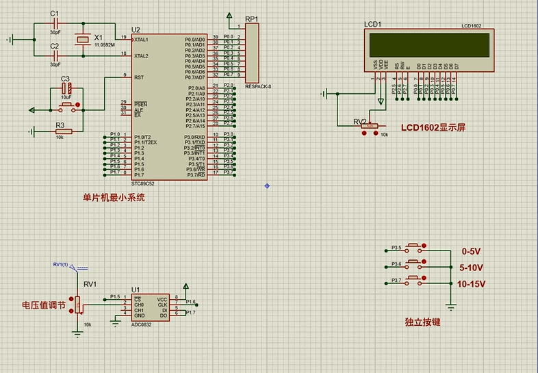Screen dimensions: 538x373
Task: Select capacitor C1 symbol
Action: coord(55,23)
